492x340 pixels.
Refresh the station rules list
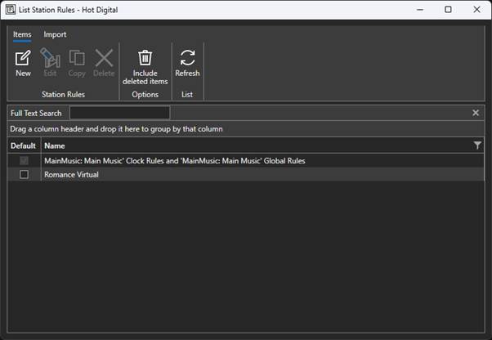[187, 64]
